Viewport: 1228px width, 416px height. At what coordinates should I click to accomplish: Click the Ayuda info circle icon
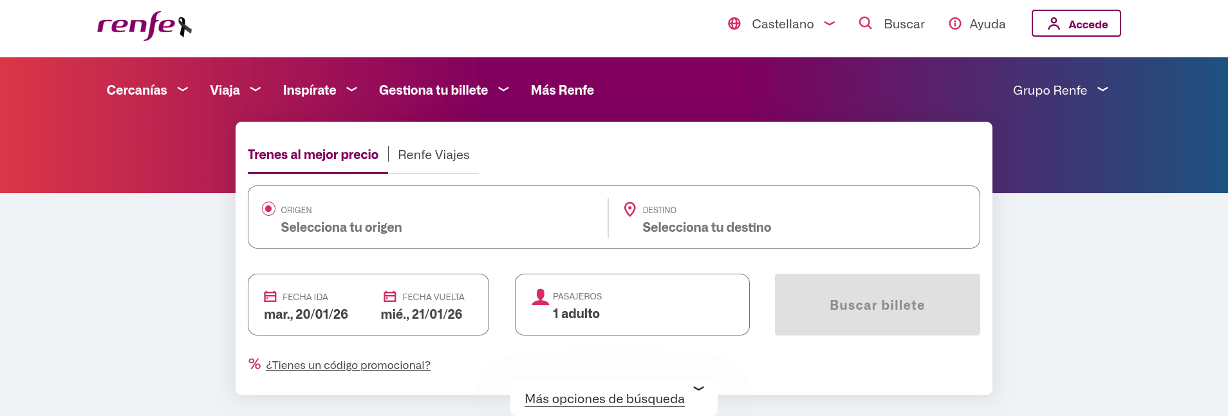click(955, 24)
